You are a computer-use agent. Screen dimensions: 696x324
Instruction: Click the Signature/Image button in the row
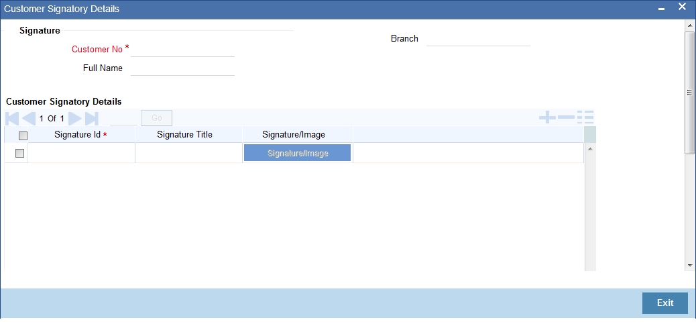[298, 153]
